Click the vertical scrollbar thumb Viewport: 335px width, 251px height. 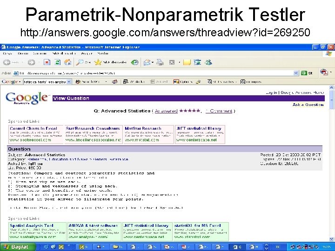coord(331,99)
